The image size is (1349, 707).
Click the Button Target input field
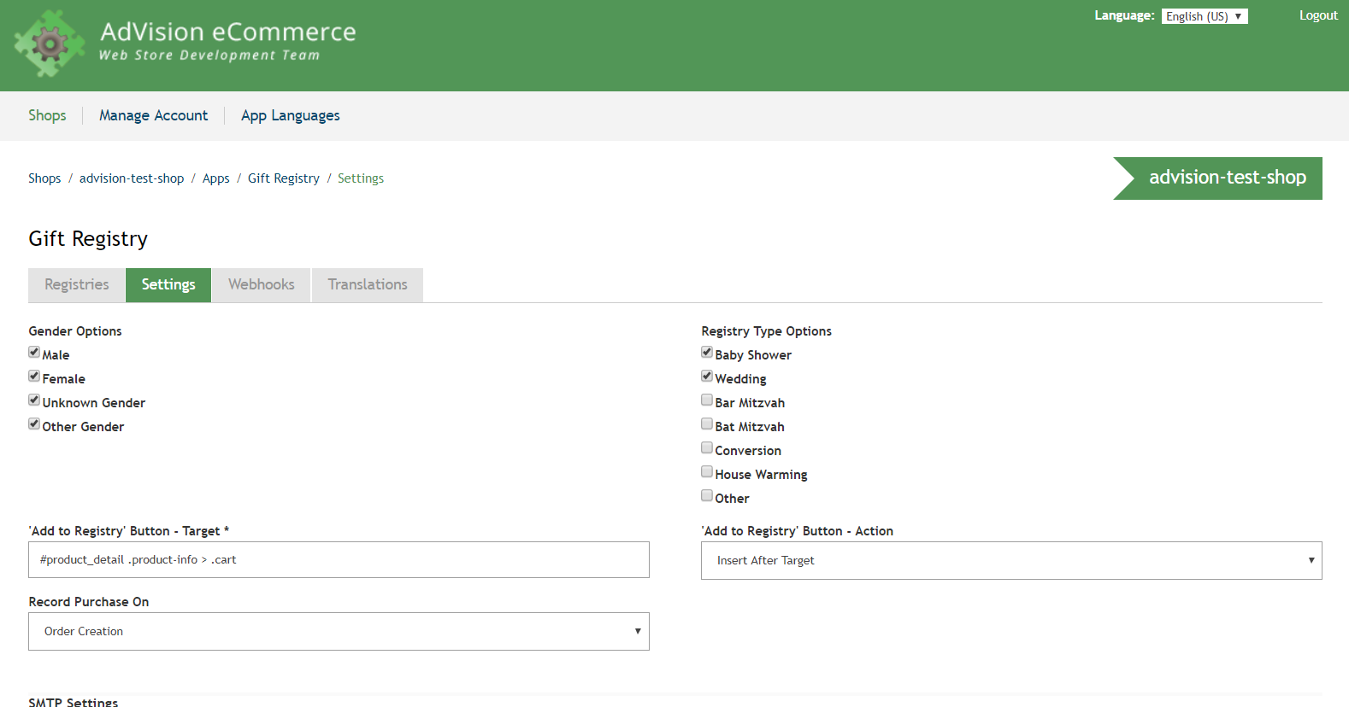coord(339,560)
